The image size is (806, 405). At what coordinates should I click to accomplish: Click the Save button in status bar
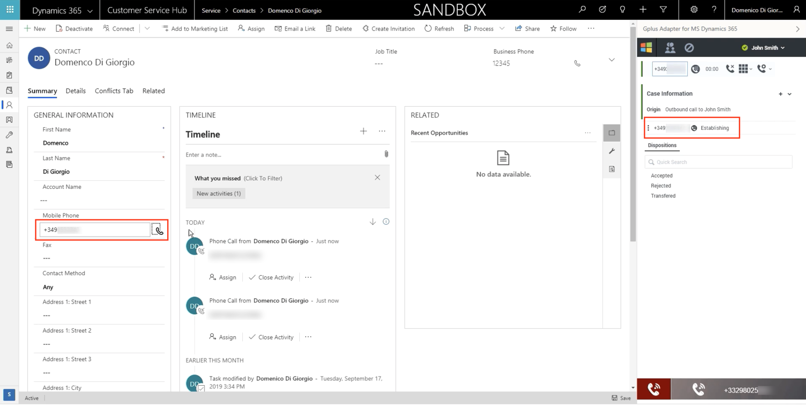tap(621, 398)
